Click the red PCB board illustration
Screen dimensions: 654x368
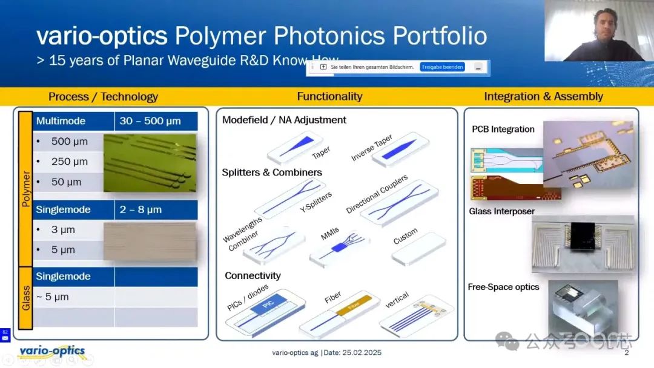515,188
